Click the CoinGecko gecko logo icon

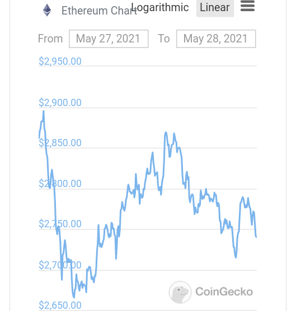tap(180, 292)
